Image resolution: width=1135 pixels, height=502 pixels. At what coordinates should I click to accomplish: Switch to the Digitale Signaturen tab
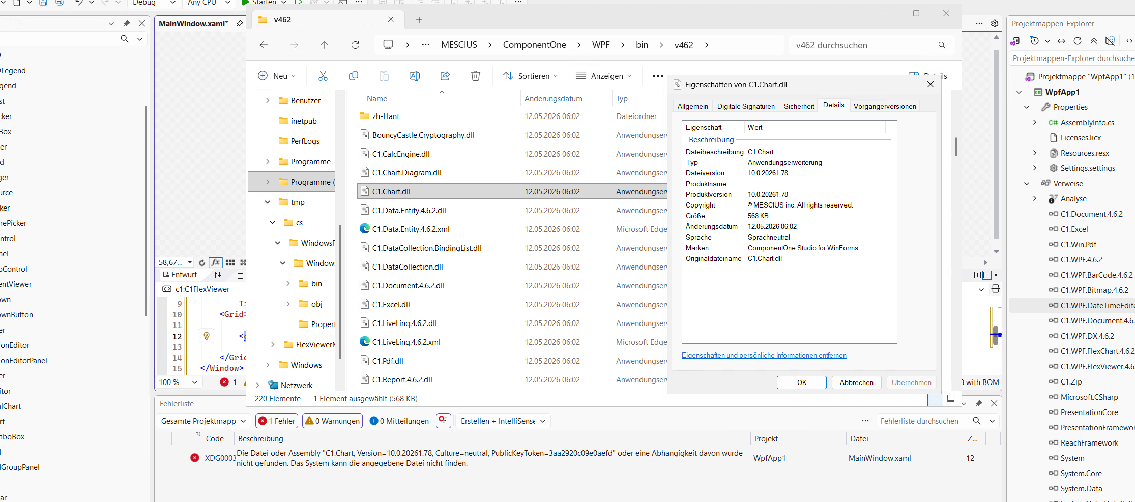tap(746, 106)
